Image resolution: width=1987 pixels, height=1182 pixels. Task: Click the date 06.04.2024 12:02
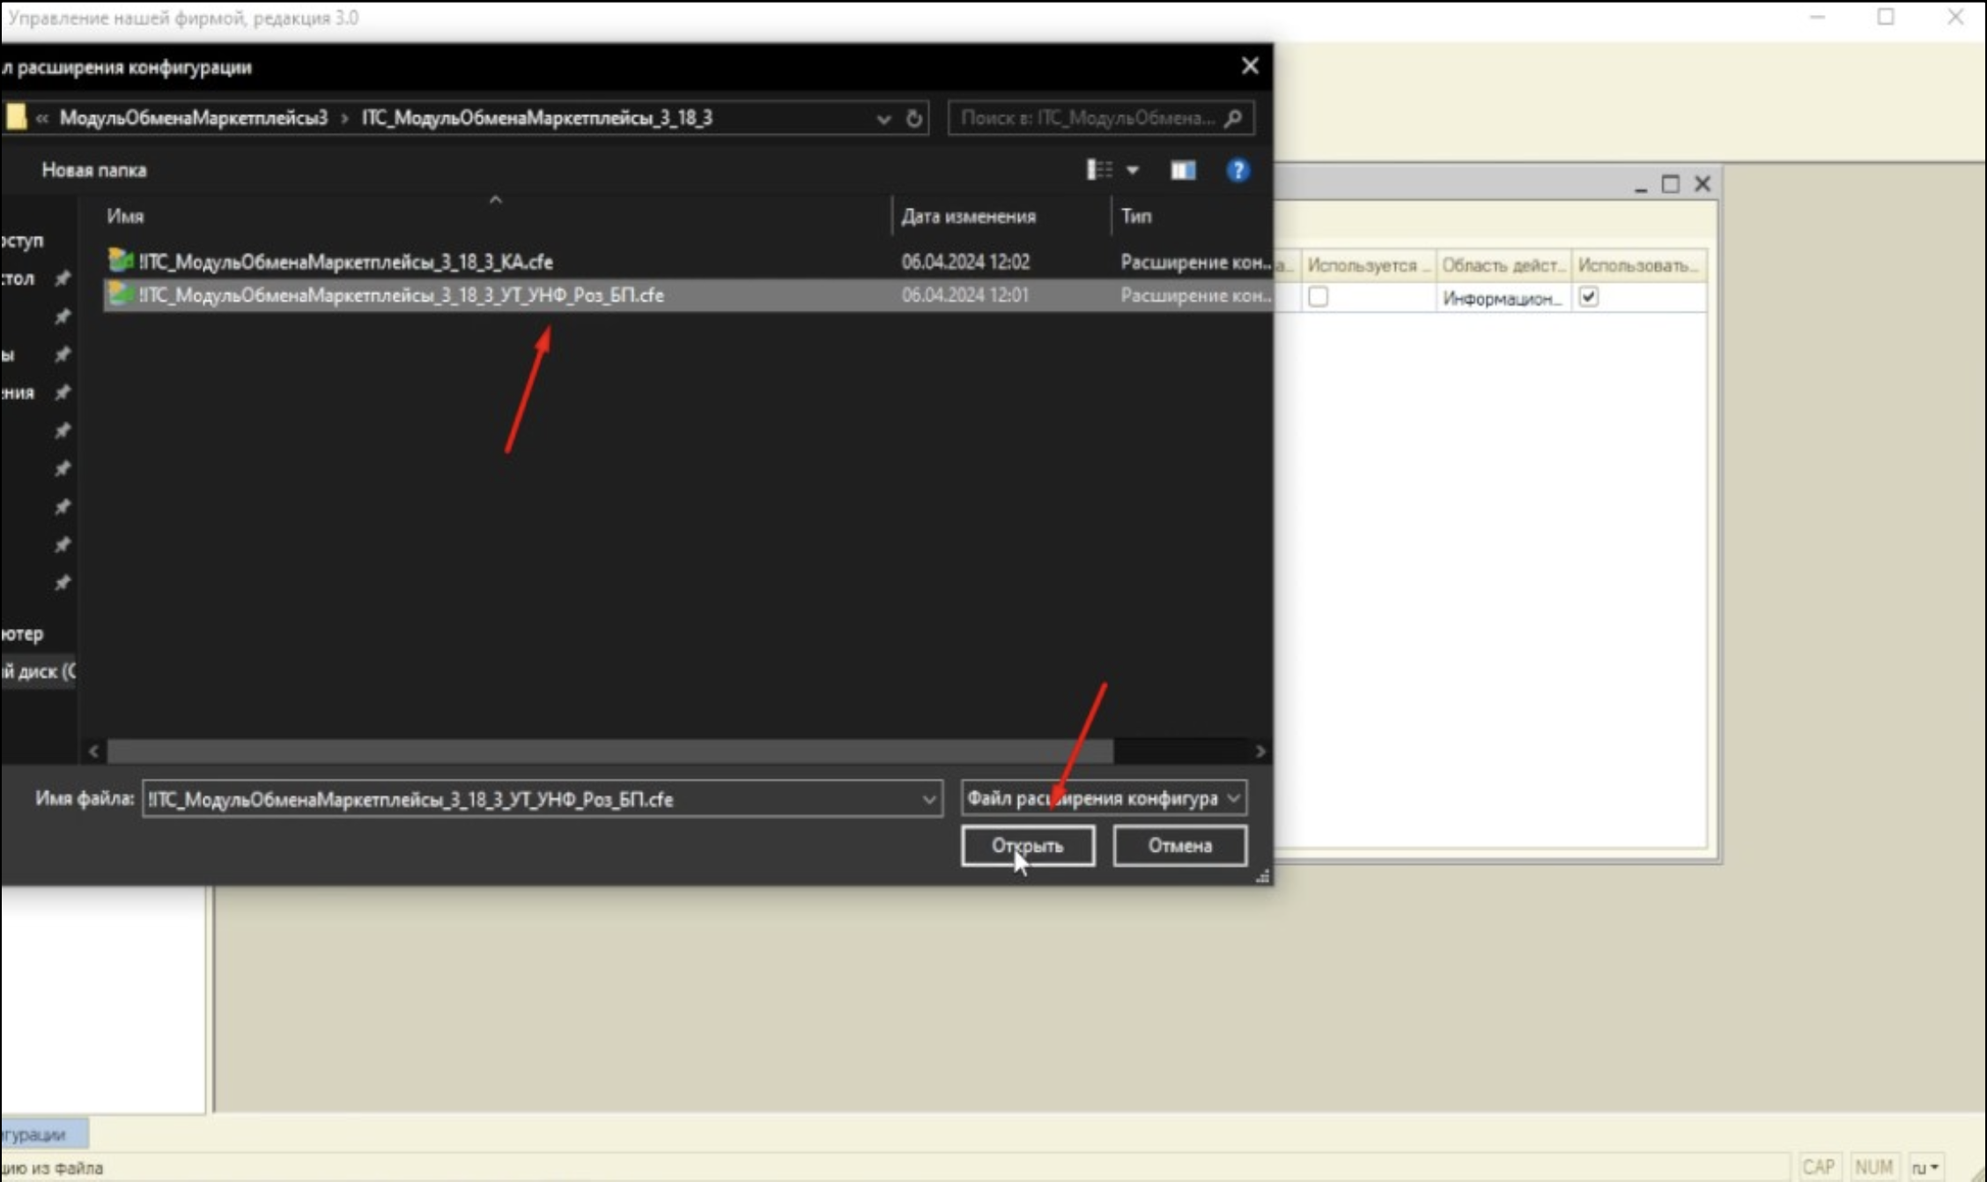click(965, 262)
